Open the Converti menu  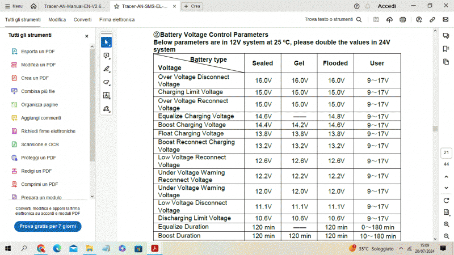pos(82,19)
